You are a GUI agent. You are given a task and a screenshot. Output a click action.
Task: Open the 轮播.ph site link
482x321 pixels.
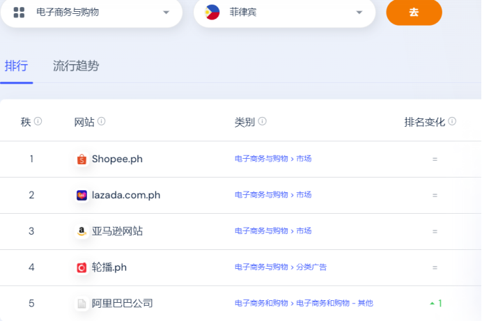tap(109, 267)
